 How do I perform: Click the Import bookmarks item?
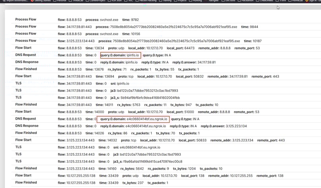[x=16, y=1]
